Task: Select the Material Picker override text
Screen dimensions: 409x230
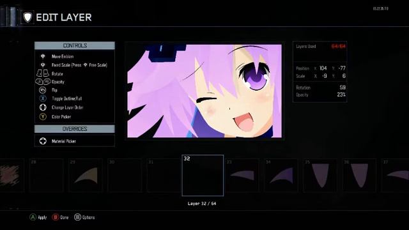Action: [x=64, y=141]
